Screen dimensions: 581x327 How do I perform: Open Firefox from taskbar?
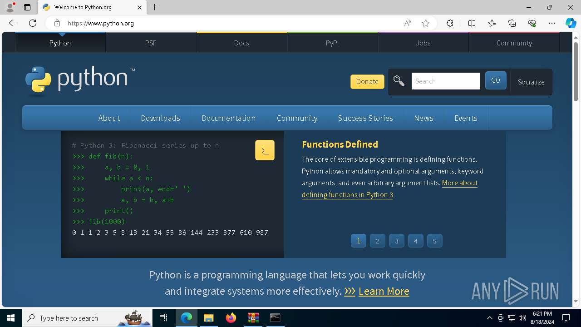(x=231, y=318)
